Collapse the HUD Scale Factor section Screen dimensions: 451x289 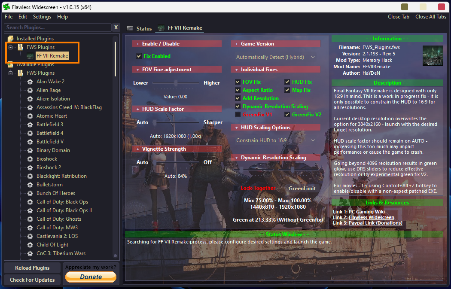click(x=177, y=109)
